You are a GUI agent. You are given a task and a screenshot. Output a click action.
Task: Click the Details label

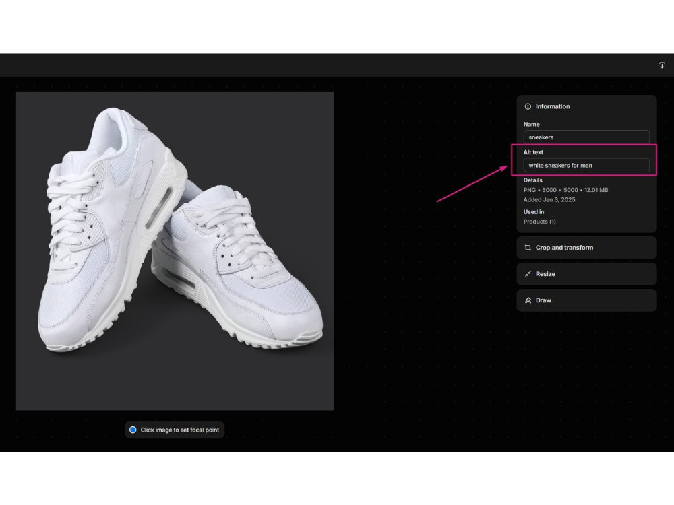pos(532,180)
